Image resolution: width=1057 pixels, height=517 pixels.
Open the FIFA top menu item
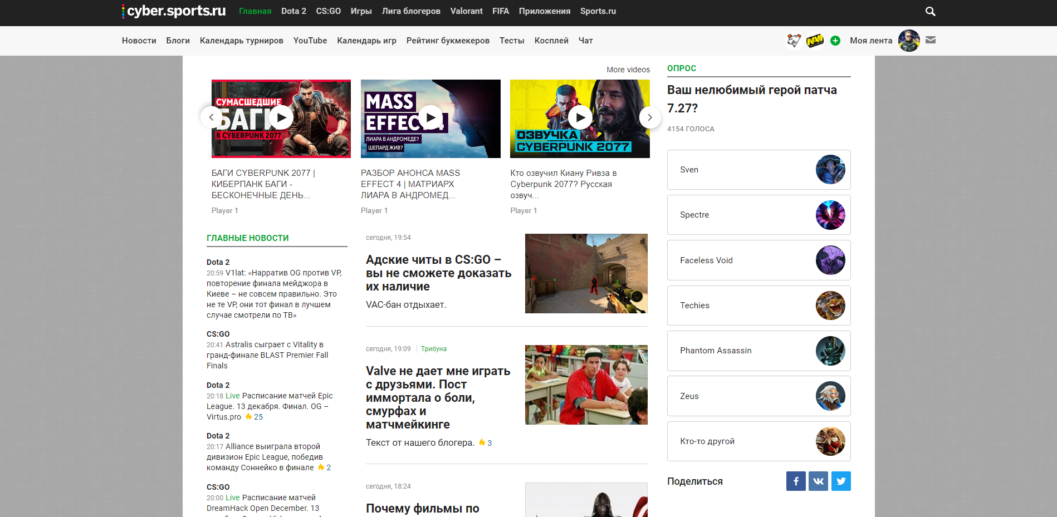tap(501, 11)
